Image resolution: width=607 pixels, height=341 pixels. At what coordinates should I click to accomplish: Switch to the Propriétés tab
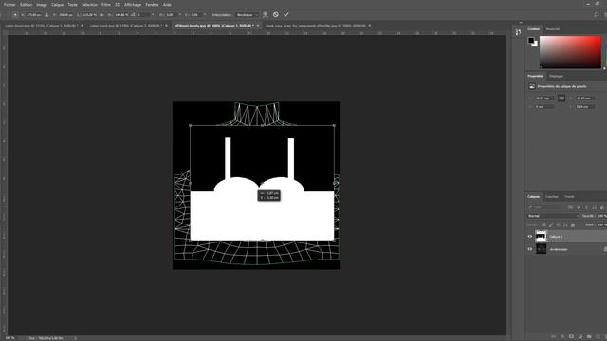[x=535, y=76]
